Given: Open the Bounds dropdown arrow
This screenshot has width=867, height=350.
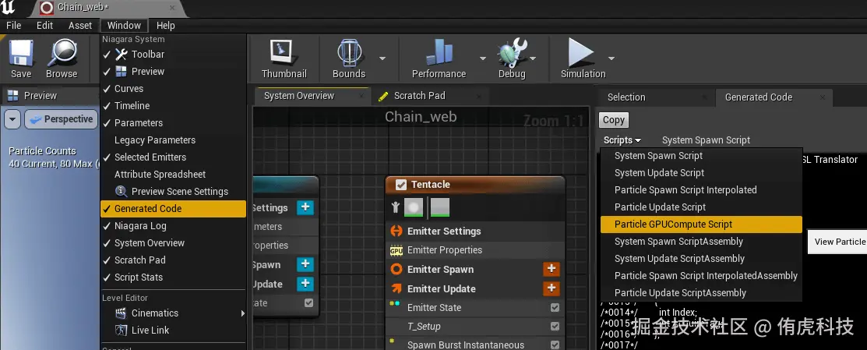Looking at the screenshot, I should click(382, 58).
